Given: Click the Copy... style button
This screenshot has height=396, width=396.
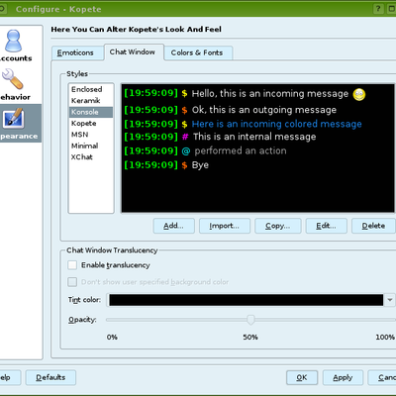Looking at the screenshot, I should tap(278, 226).
